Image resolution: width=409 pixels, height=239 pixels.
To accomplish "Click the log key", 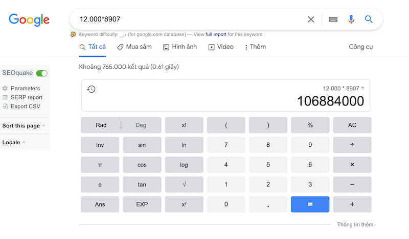I will (x=184, y=165).
